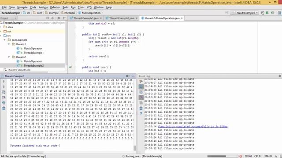The height and width of the screenshot is (158, 282).
Task: Collapse the threads2 package node
Action: pos(9,57)
